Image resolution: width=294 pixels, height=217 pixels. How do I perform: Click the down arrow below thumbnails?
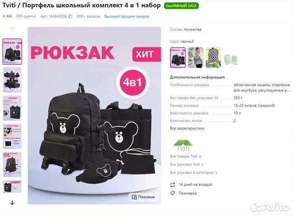pyautogui.click(x=12, y=203)
